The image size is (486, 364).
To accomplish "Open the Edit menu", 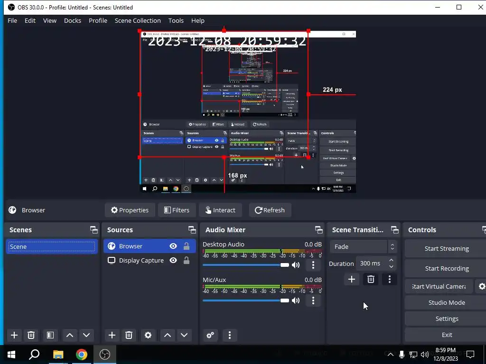I will tap(30, 20).
